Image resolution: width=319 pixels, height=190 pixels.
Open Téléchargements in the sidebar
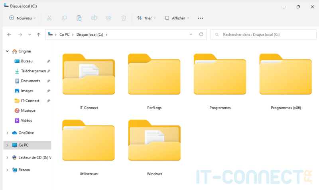click(33, 71)
